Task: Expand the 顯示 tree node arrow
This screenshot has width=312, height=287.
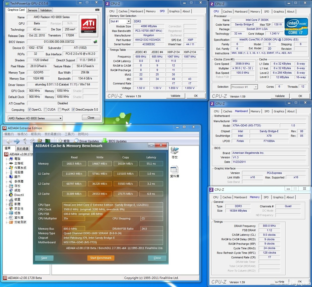Action: coord(7,177)
